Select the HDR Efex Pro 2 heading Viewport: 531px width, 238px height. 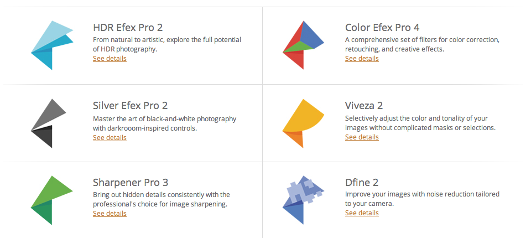click(x=128, y=28)
